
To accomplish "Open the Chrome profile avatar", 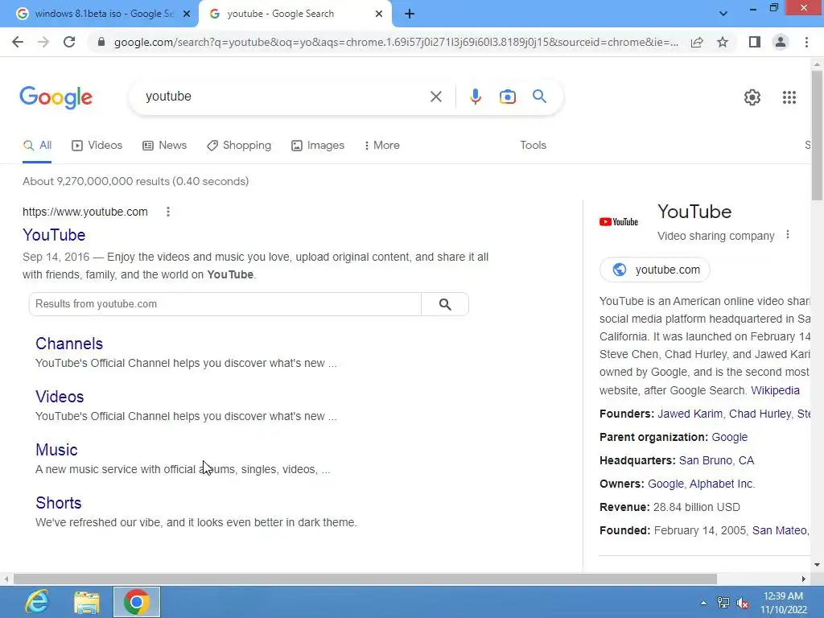I will (x=781, y=42).
